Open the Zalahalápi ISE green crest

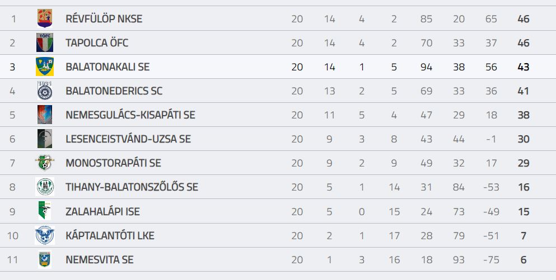(45, 211)
